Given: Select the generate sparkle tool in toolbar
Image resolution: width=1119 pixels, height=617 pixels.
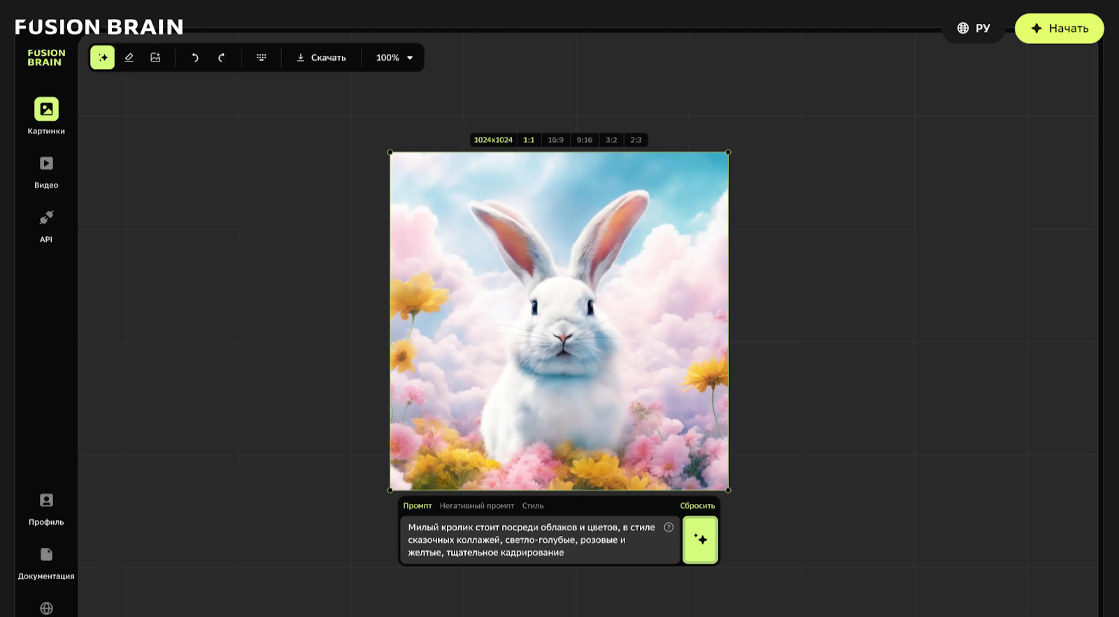Looking at the screenshot, I should point(103,57).
